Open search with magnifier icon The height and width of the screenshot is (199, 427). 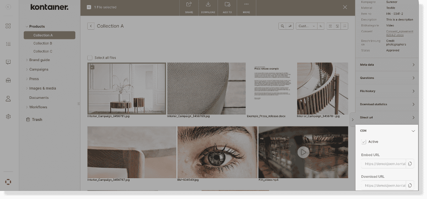click(282, 26)
